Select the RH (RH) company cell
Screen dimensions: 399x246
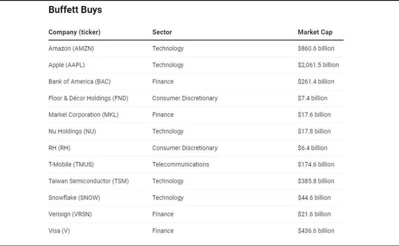(x=59, y=148)
